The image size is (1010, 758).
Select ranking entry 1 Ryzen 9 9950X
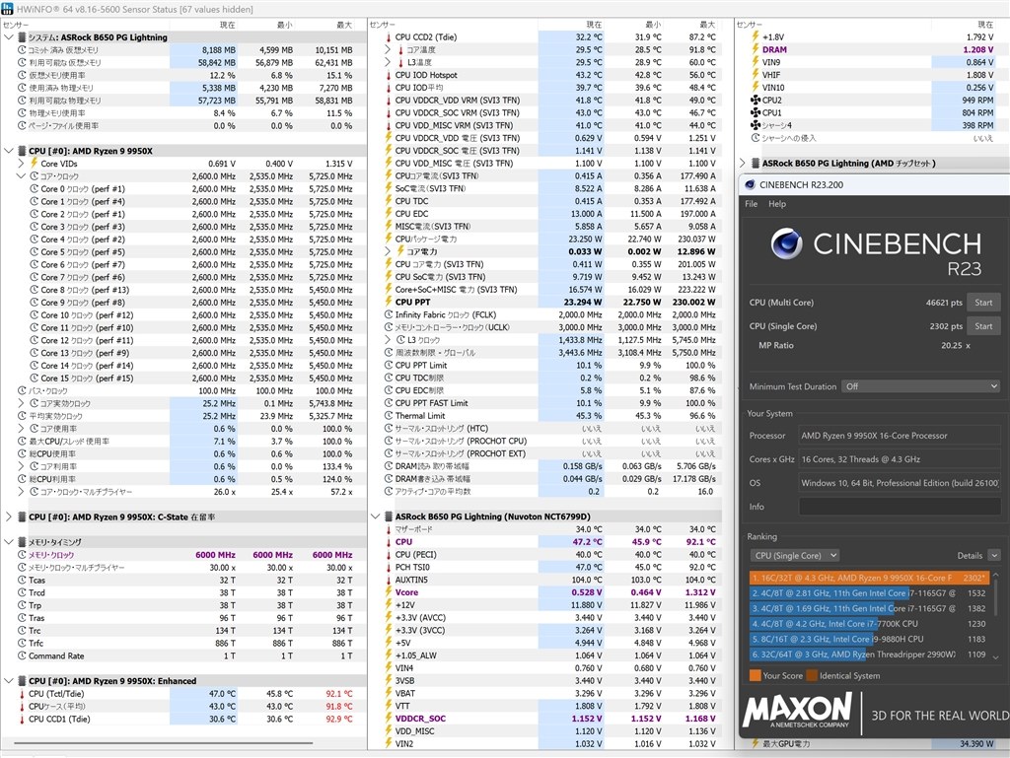click(x=869, y=578)
